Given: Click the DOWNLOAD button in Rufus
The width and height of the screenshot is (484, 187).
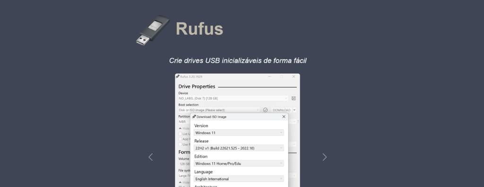Looking at the screenshot, I should (x=282, y=110).
